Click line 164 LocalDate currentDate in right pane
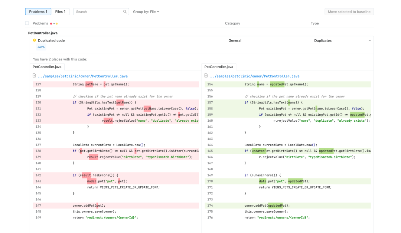Screen dimensions: 401x233 click(x=281, y=145)
